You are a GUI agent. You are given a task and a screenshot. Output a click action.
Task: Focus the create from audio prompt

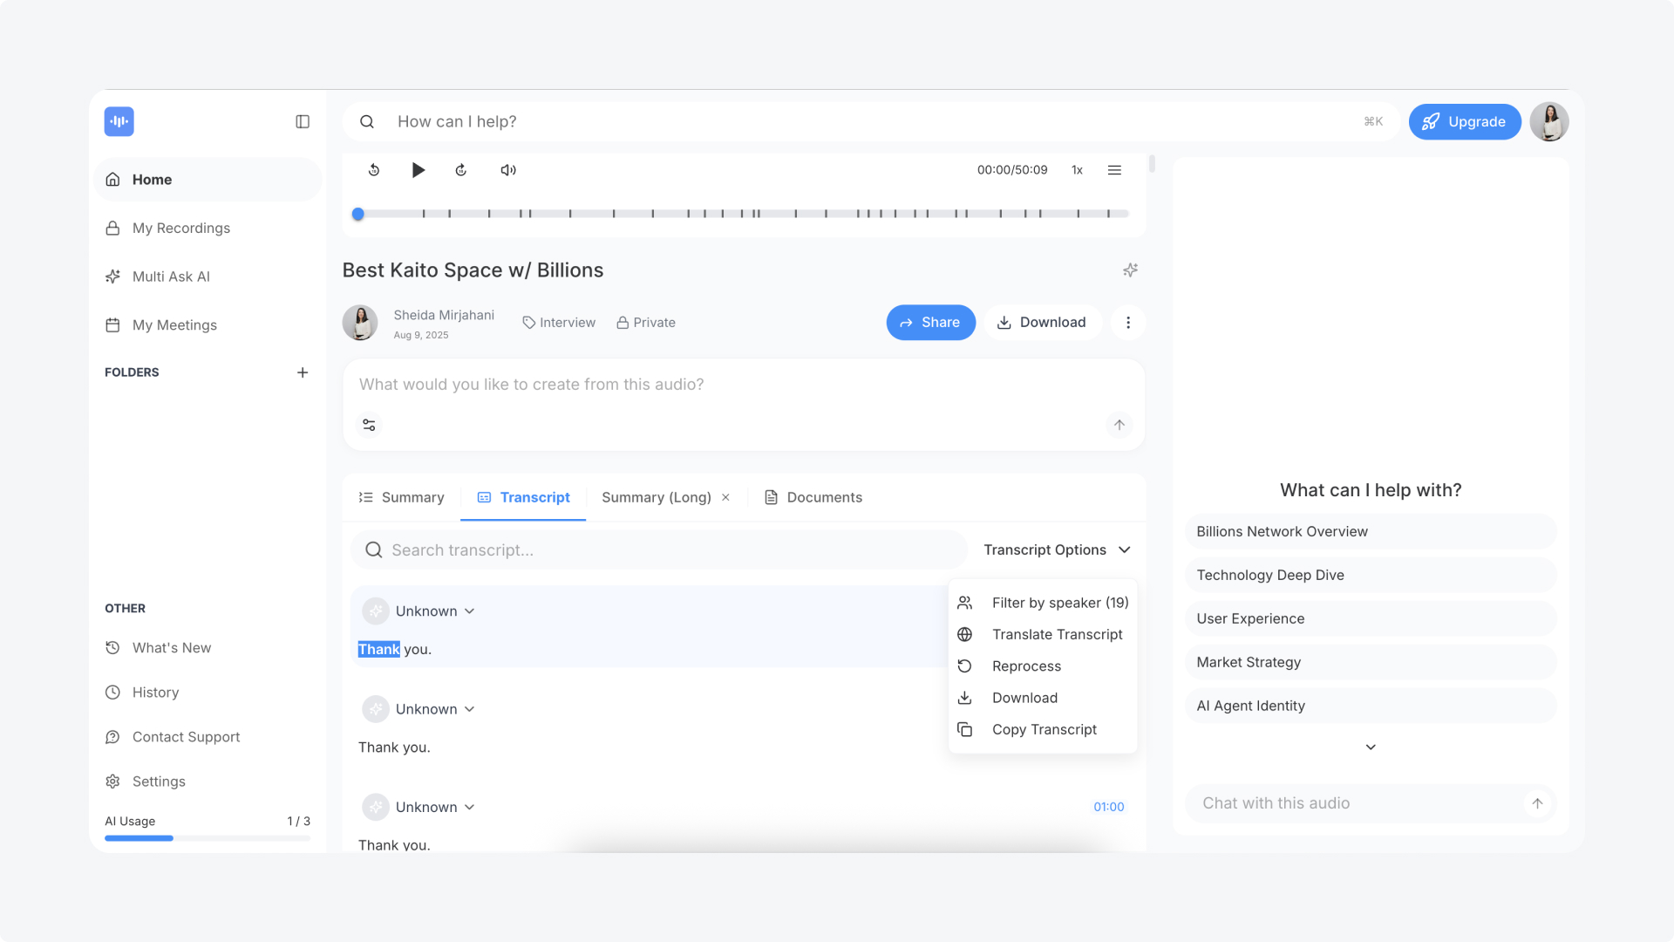click(x=744, y=385)
